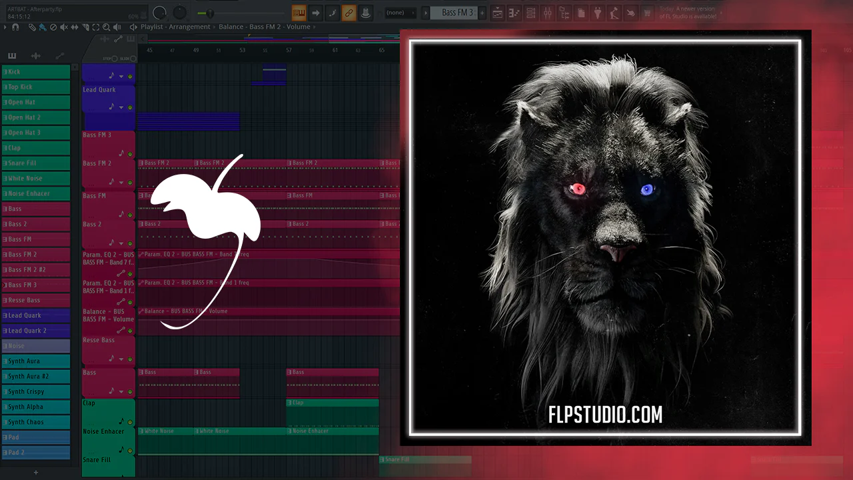The height and width of the screenshot is (480, 853).
Task: Toggle the SLIDE mode switch
Action: coord(133,59)
